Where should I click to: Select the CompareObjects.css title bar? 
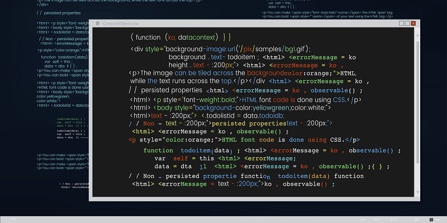223,24
